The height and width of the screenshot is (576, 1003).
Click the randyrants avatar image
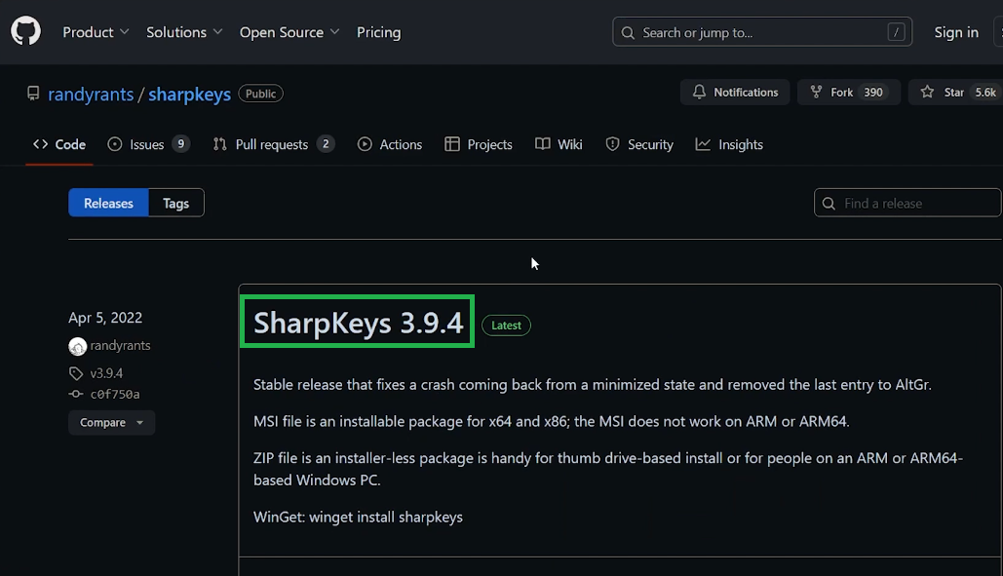click(x=77, y=346)
